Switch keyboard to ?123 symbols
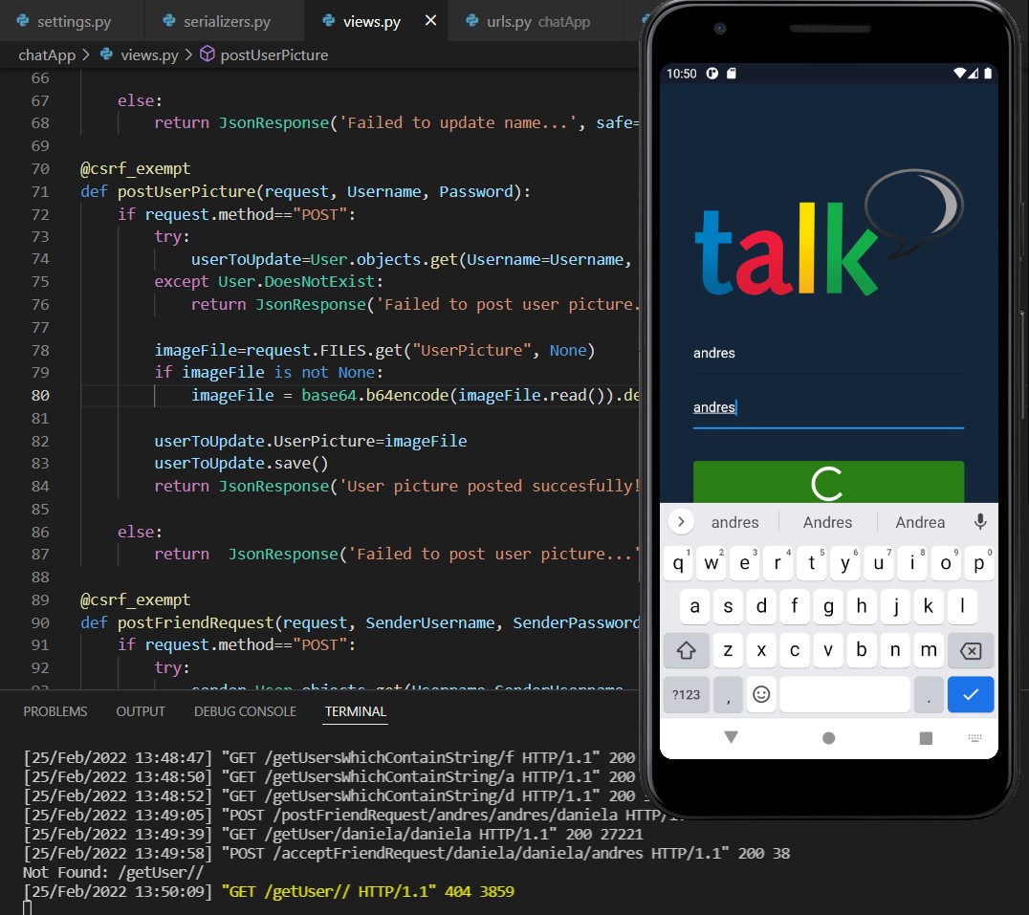This screenshot has width=1029, height=915. tap(686, 694)
